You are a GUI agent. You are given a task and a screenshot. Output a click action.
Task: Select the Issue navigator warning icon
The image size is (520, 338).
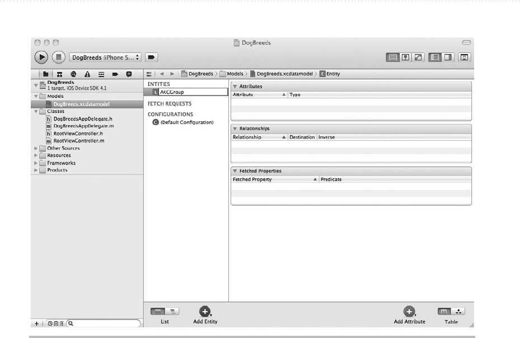pyautogui.click(x=87, y=74)
